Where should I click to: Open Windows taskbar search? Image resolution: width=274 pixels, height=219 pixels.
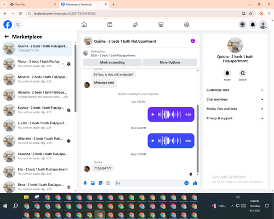coord(15,206)
